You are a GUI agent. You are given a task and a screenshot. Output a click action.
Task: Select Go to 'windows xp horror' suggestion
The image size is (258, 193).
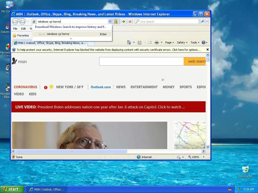pos(72,34)
